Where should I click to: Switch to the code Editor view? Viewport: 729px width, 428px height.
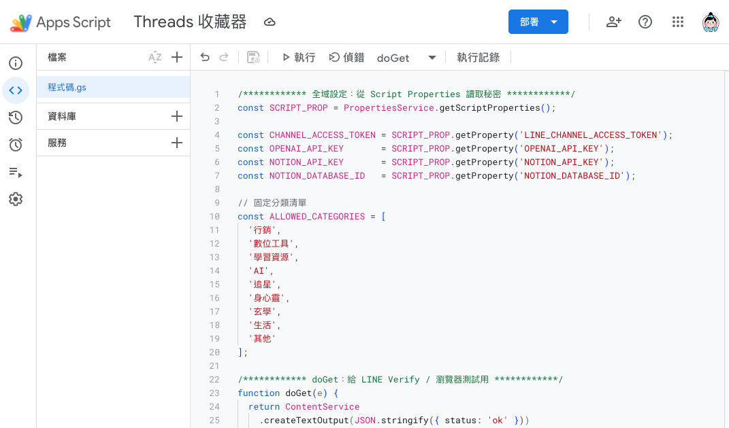click(x=16, y=90)
